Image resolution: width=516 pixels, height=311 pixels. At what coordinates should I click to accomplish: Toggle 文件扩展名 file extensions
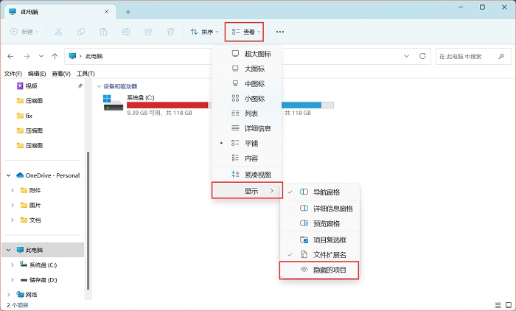pyautogui.click(x=319, y=255)
